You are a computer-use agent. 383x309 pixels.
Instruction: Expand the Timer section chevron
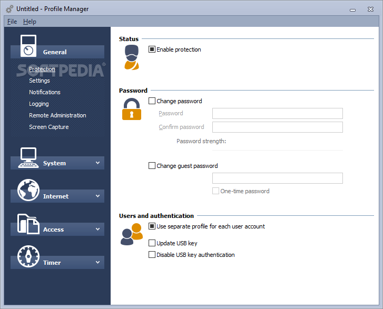coord(97,262)
